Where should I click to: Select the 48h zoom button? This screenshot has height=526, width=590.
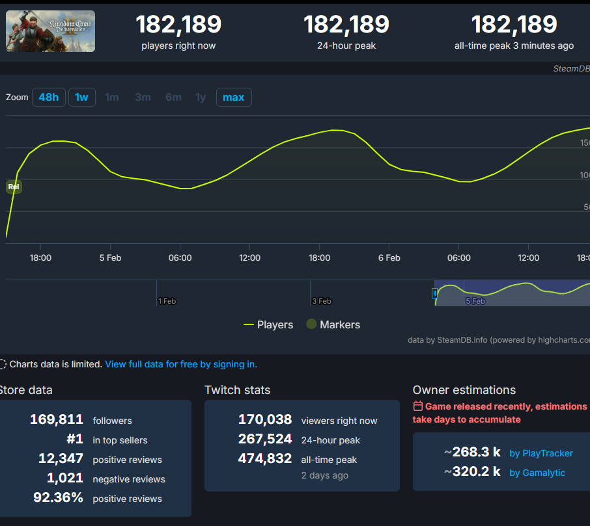coord(49,98)
